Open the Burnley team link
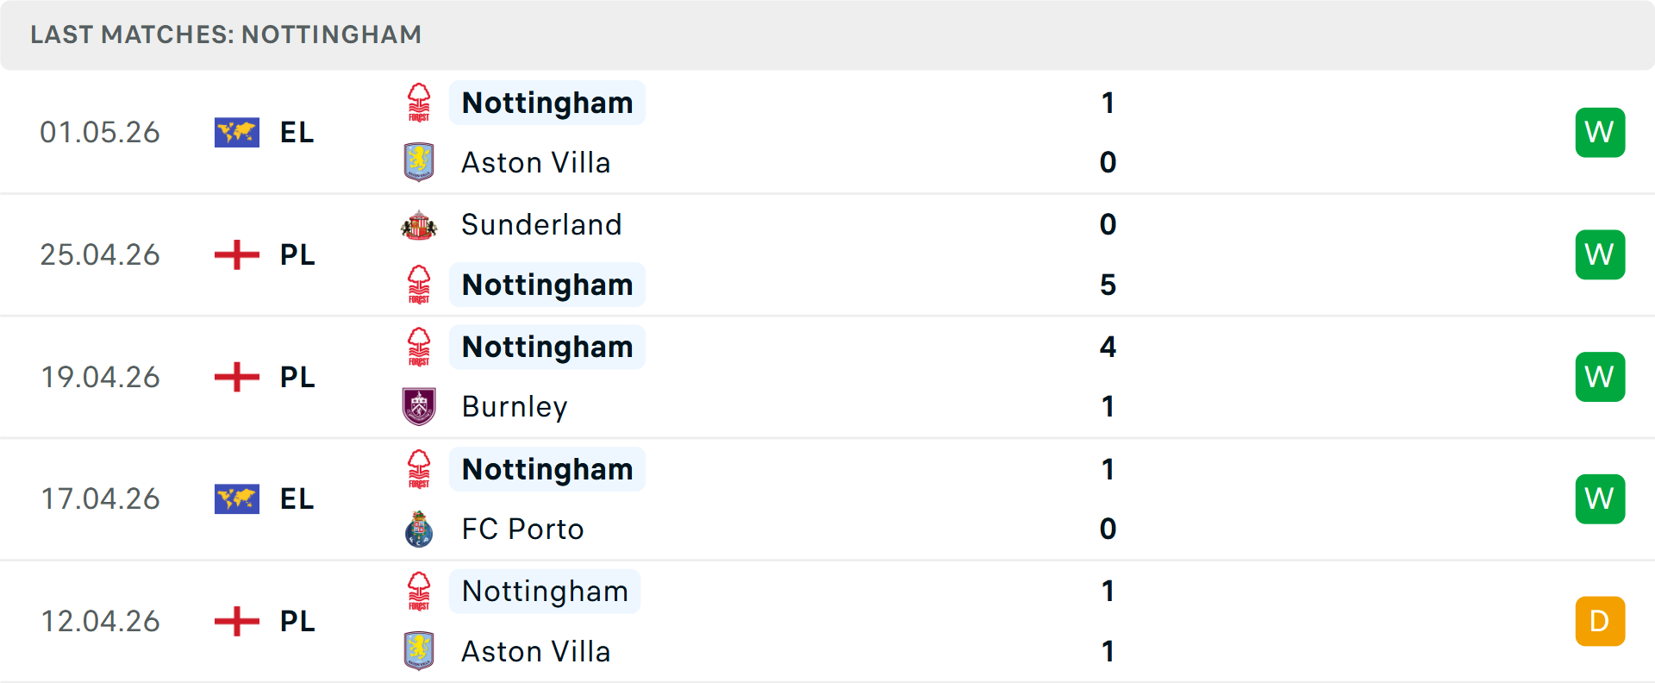This screenshot has width=1655, height=683. click(515, 406)
